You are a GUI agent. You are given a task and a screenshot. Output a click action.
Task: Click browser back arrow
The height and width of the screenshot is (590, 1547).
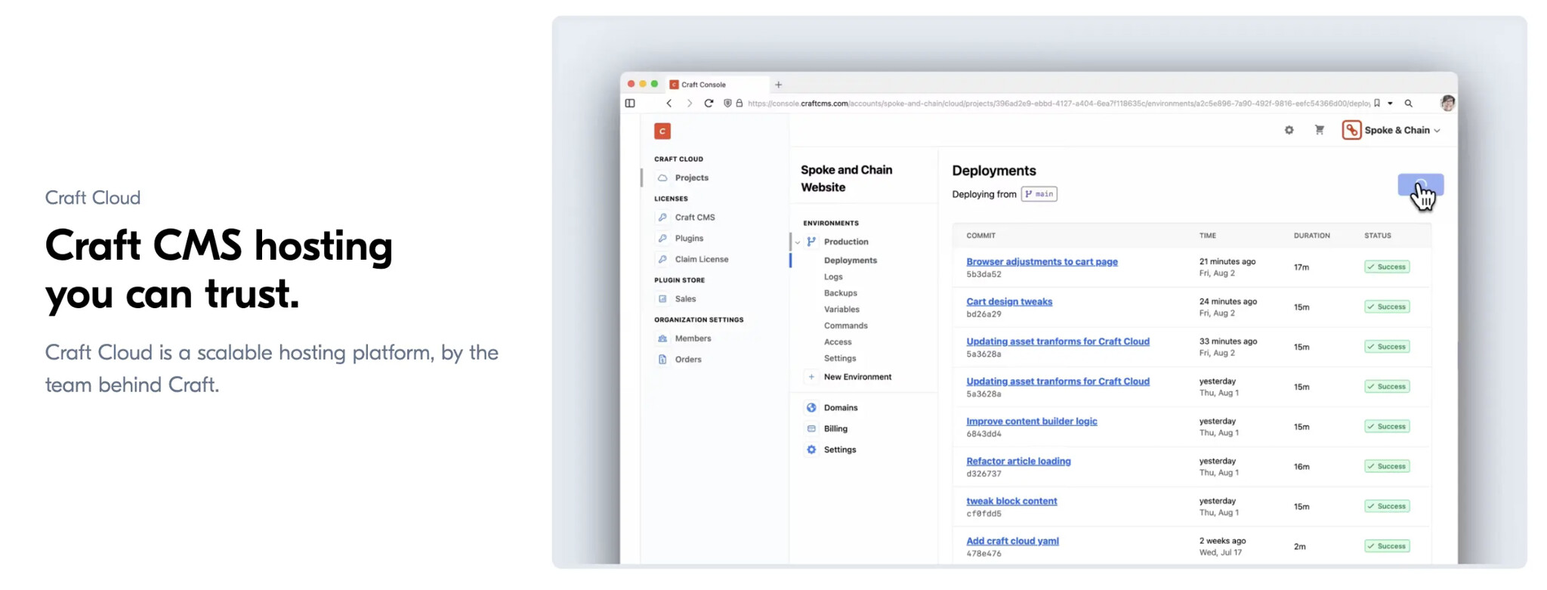tap(669, 103)
